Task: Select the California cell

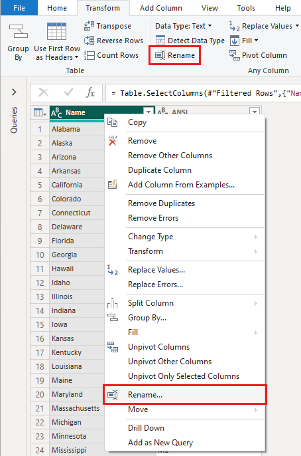Action: click(x=77, y=185)
